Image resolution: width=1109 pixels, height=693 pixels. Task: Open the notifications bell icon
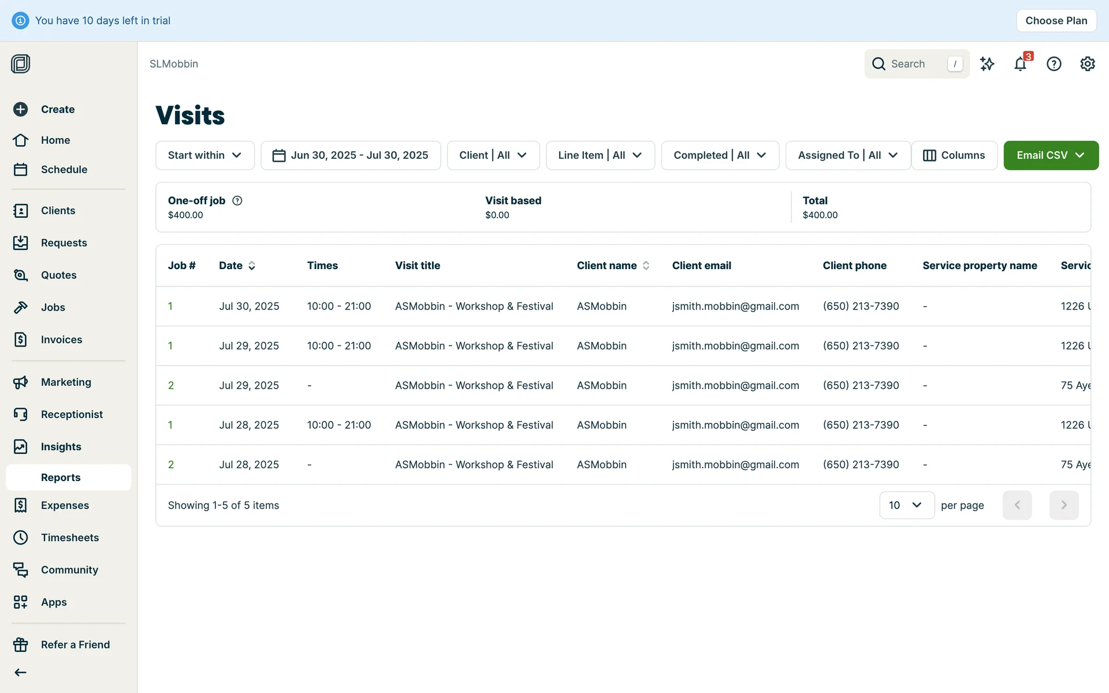pyautogui.click(x=1020, y=64)
